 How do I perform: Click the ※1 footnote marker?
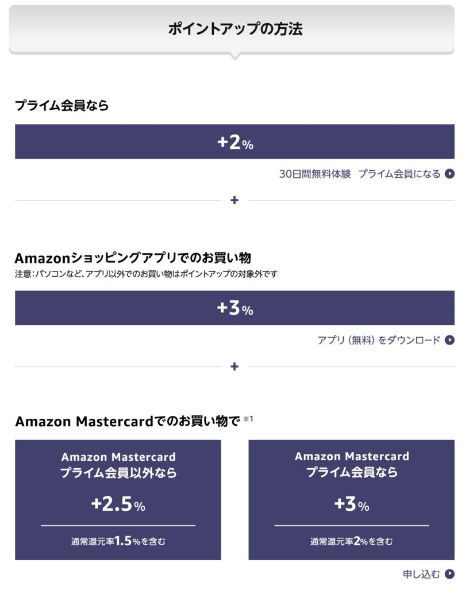click(x=248, y=419)
